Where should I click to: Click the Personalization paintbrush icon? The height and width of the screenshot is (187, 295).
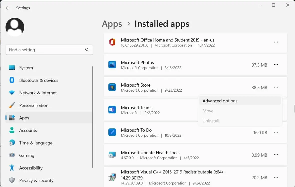coord(12,105)
